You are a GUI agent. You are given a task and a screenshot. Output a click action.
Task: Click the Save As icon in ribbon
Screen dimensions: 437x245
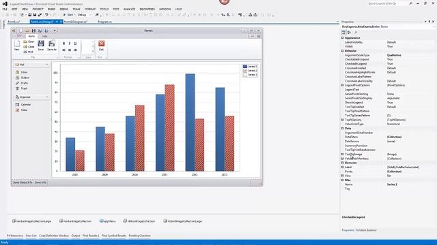coord(52,44)
